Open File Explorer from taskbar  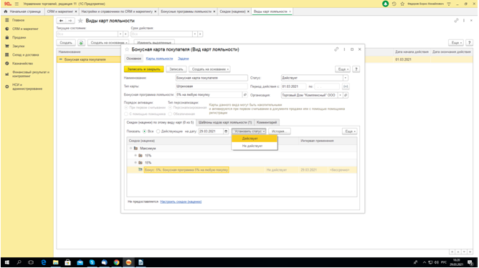[56, 262]
